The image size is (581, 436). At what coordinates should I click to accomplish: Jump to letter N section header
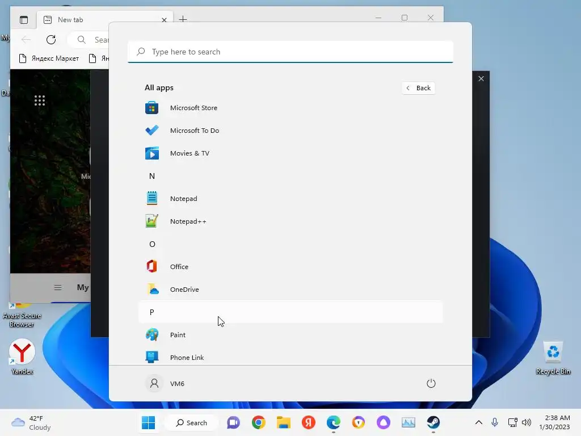pyautogui.click(x=290, y=176)
